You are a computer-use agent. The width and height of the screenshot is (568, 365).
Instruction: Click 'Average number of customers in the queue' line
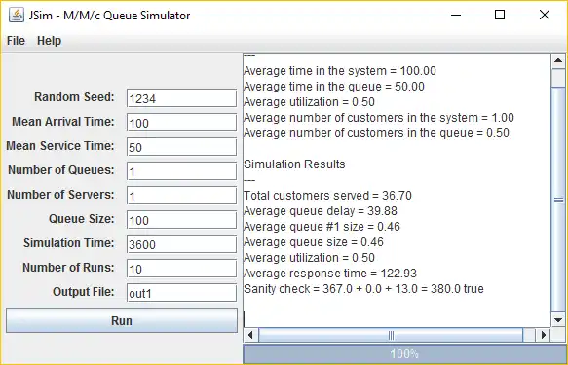(376, 133)
